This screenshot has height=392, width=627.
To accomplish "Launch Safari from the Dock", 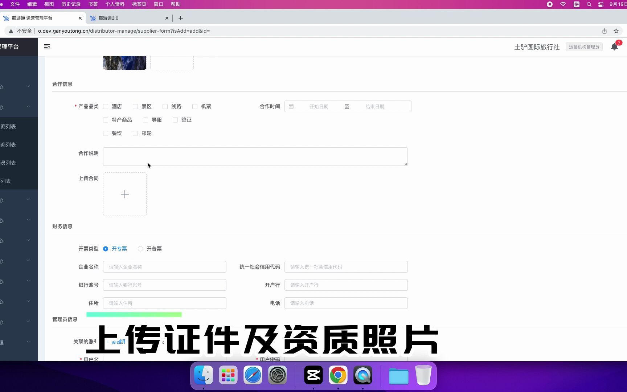I will pos(253,375).
